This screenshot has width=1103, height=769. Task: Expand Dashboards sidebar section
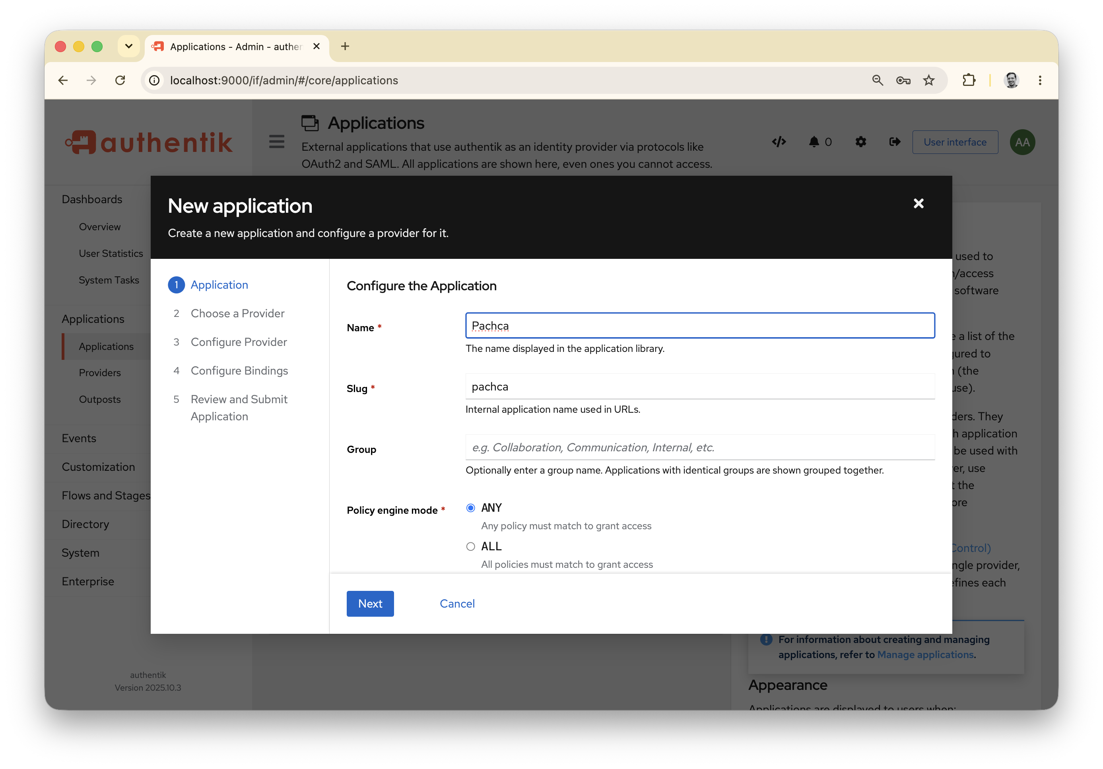point(92,199)
